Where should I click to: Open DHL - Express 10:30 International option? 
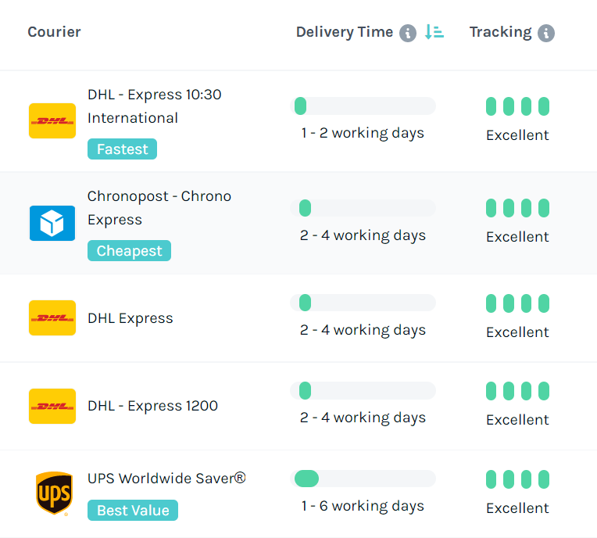154,106
